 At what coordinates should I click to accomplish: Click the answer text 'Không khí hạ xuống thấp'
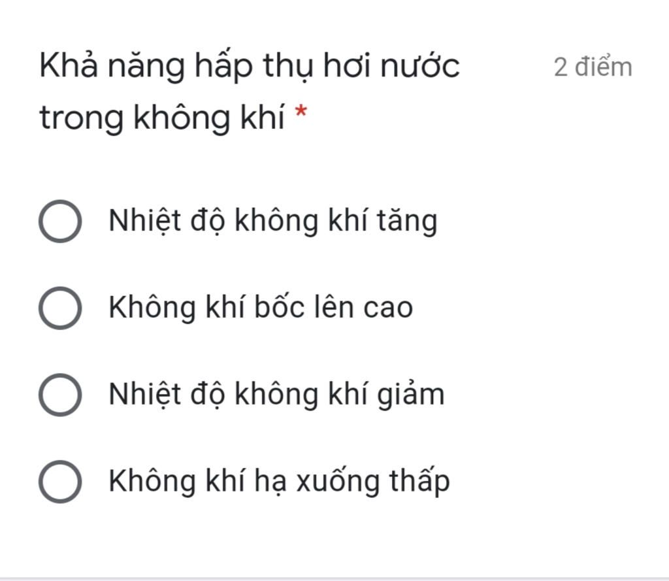click(279, 482)
